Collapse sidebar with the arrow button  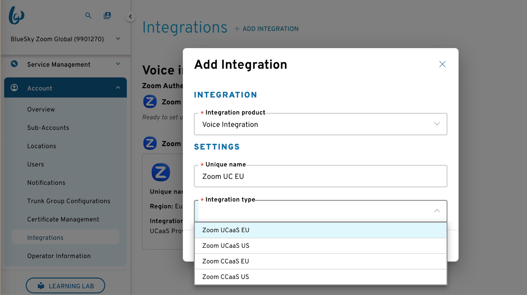[130, 16]
